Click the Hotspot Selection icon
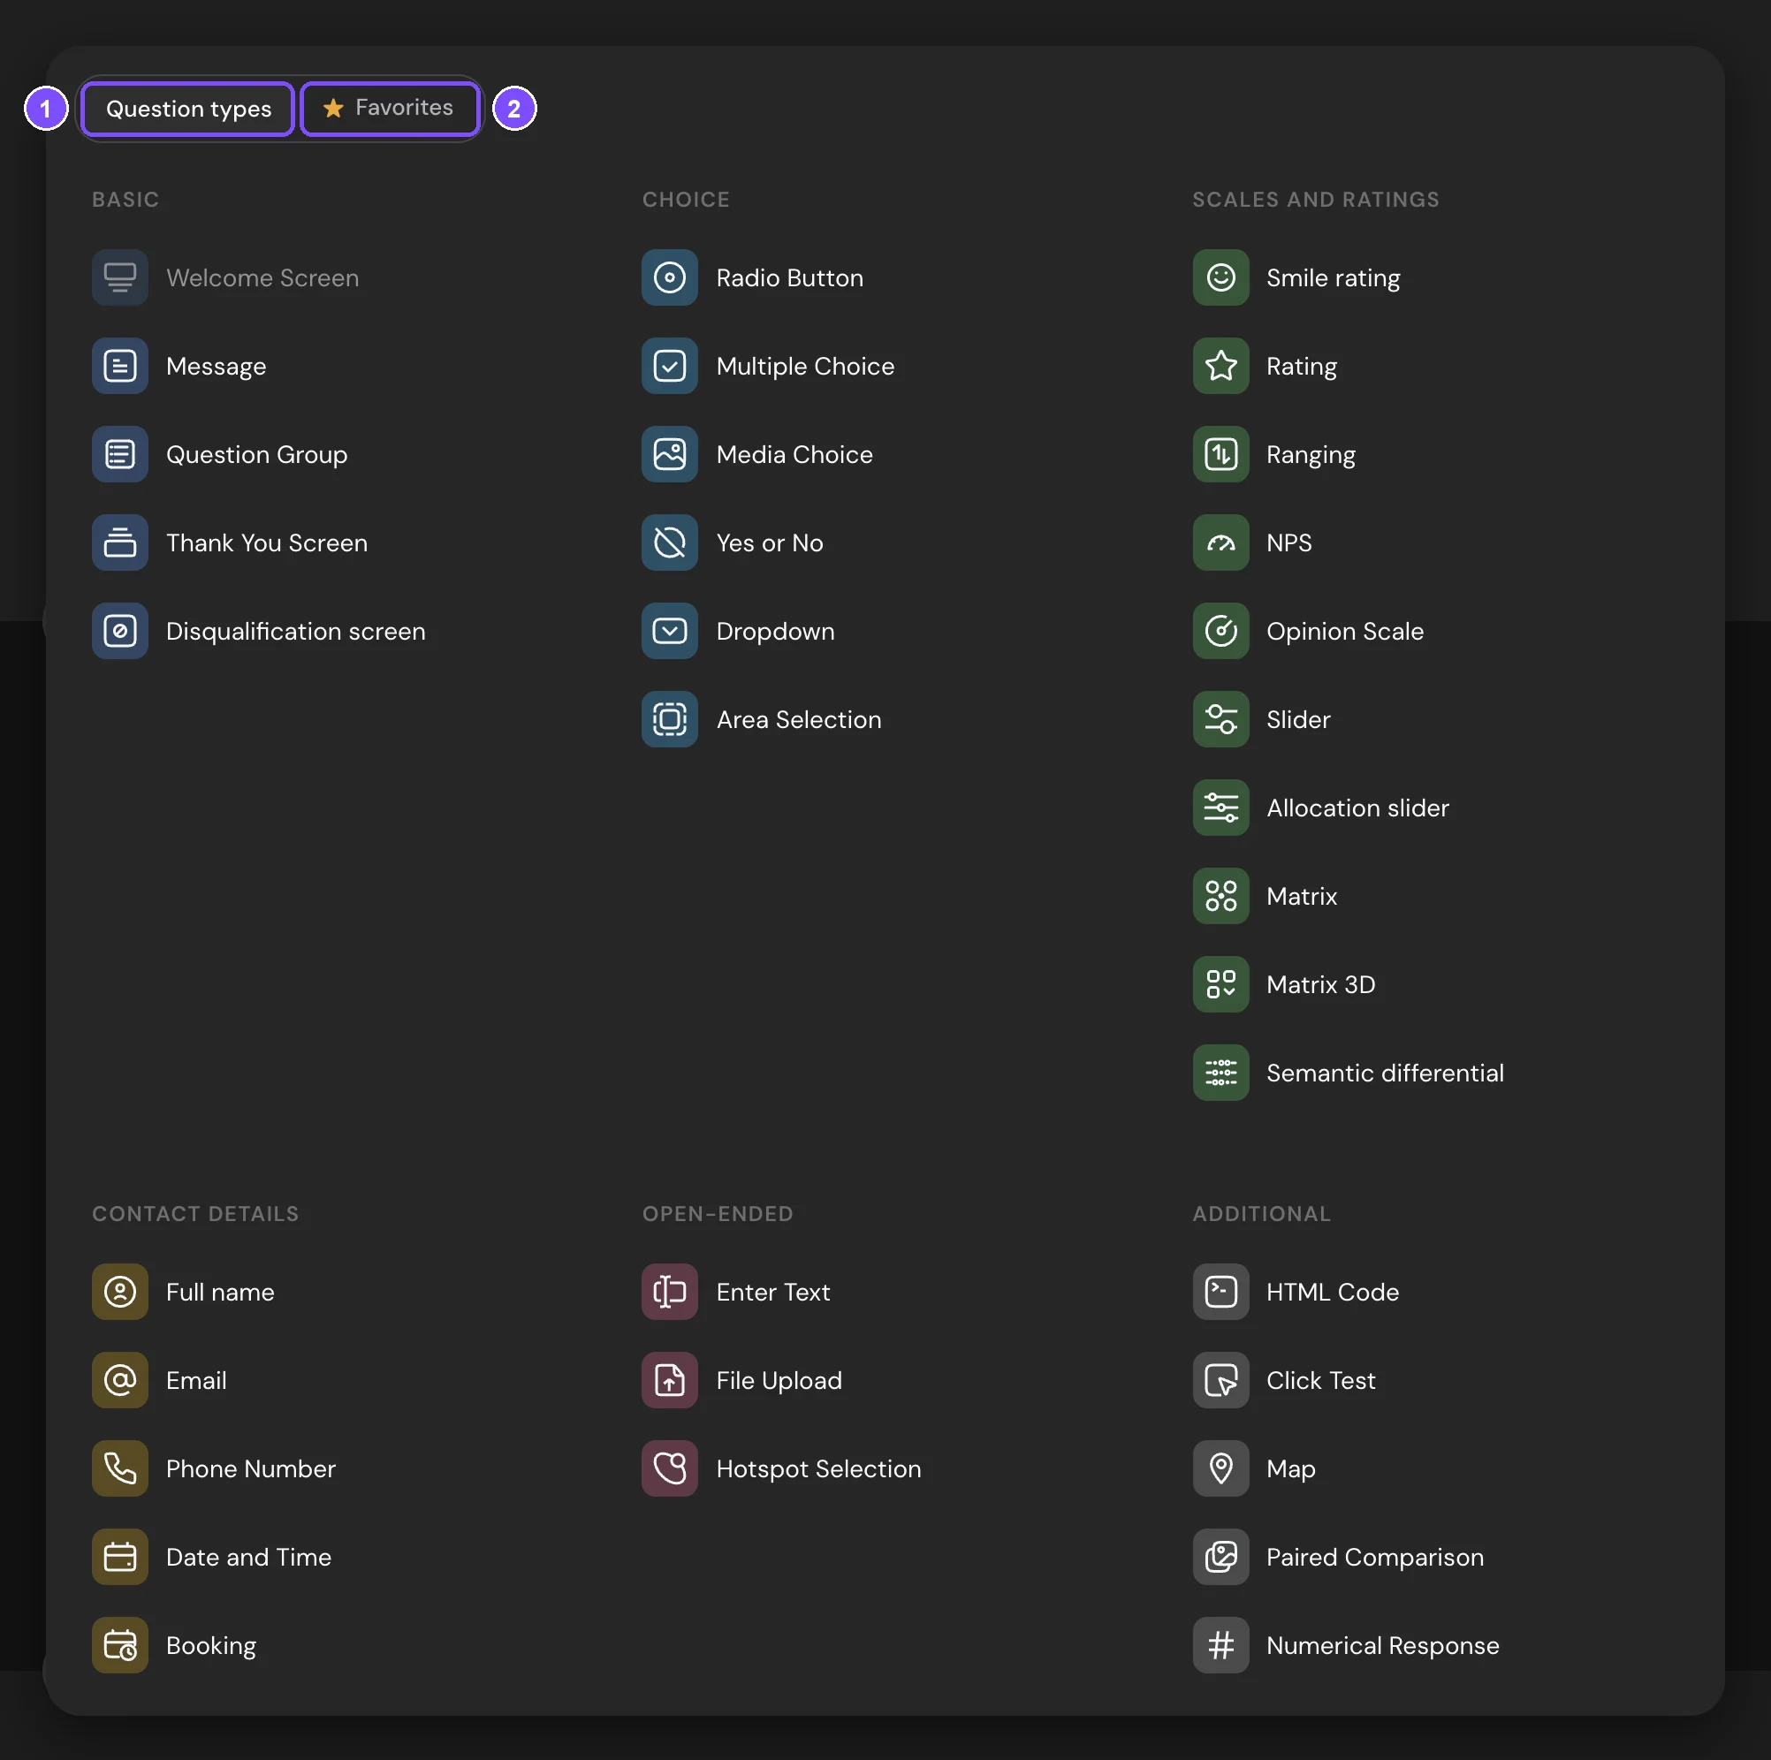 pyautogui.click(x=670, y=1468)
